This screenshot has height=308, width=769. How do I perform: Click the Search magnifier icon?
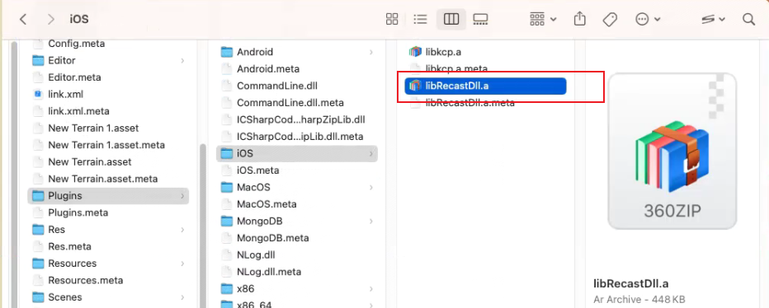pos(748,20)
